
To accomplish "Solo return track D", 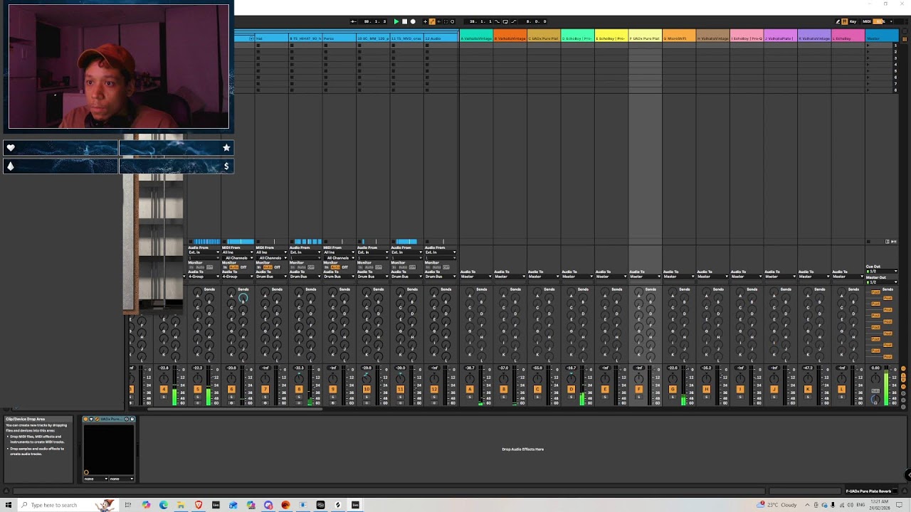I will 571,397.
